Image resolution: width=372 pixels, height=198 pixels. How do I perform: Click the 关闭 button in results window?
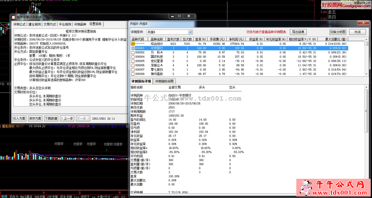click(x=358, y=32)
